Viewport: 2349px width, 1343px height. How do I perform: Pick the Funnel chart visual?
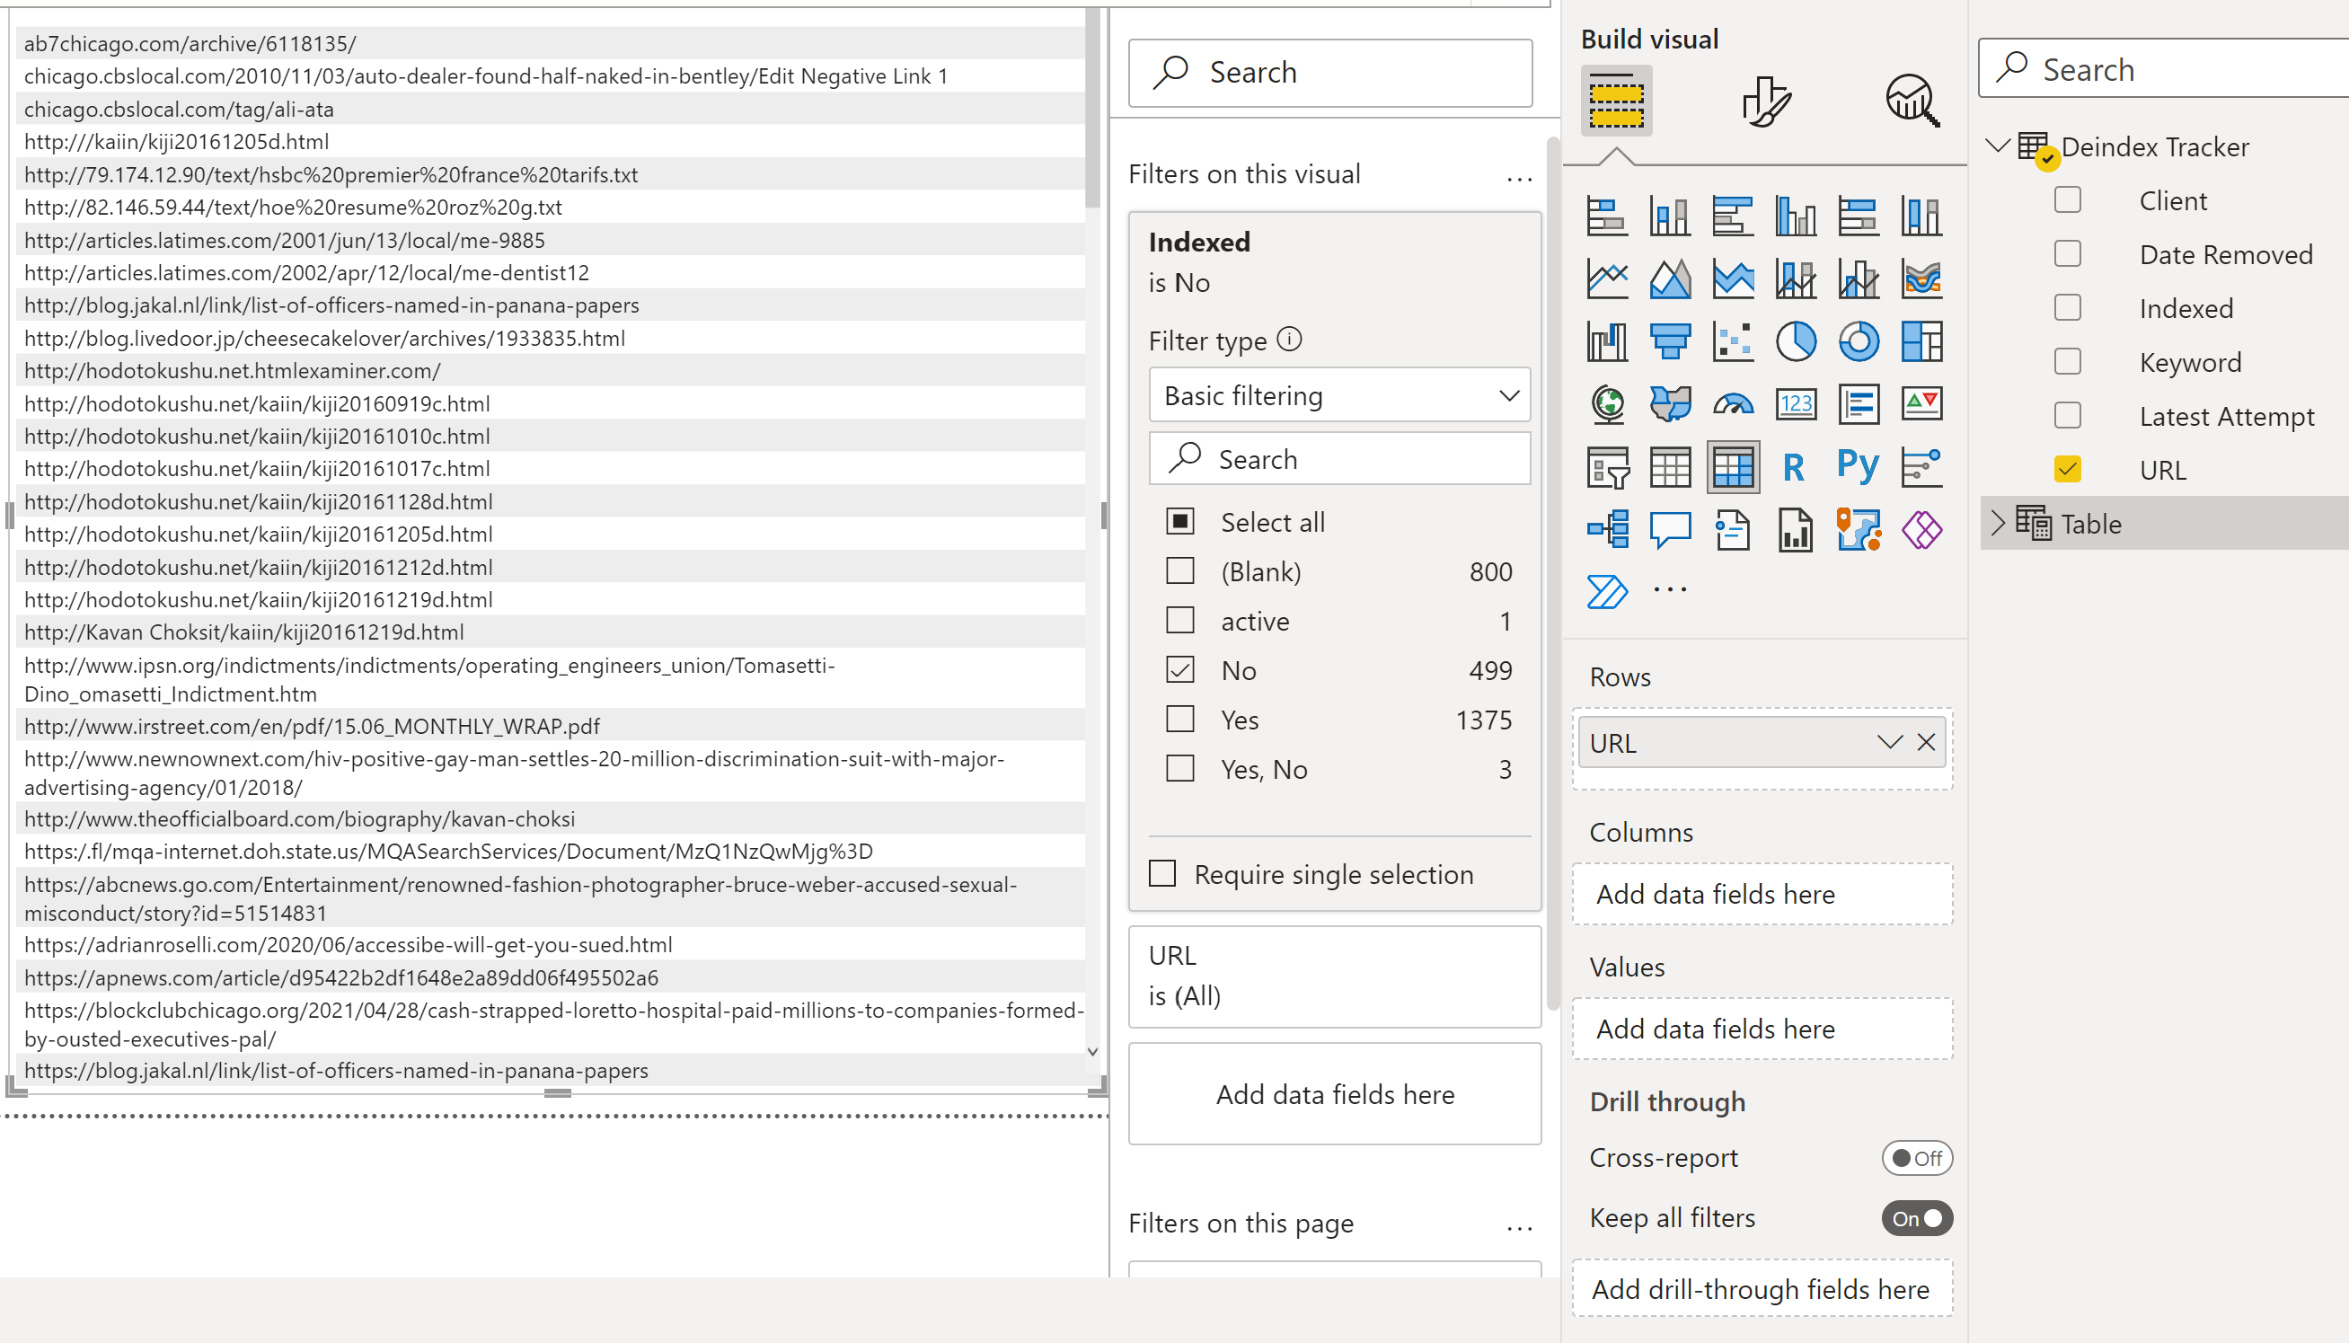(x=1670, y=342)
